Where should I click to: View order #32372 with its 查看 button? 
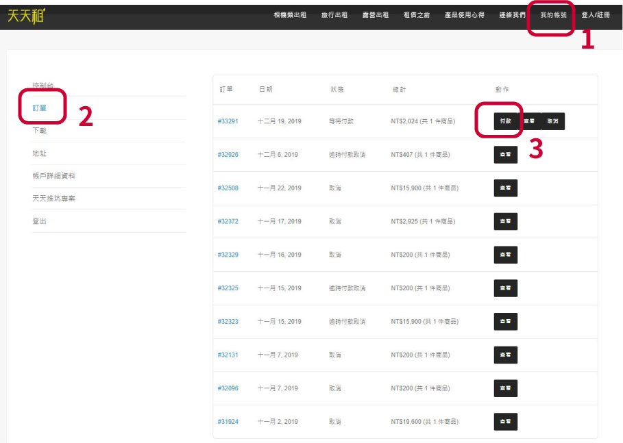click(x=505, y=221)
